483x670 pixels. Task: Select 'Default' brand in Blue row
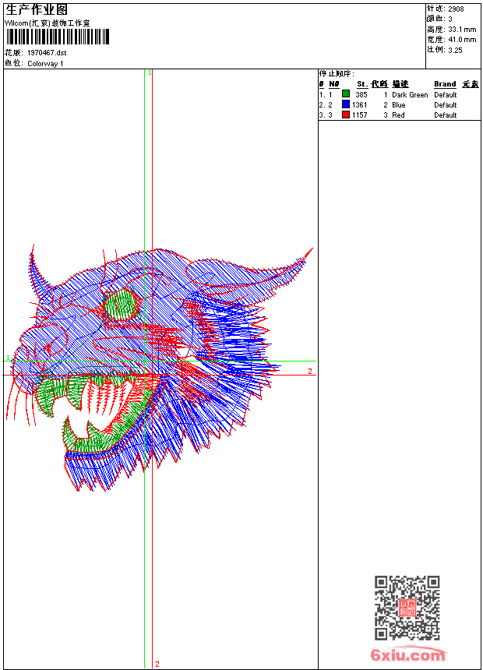(445, 104)
